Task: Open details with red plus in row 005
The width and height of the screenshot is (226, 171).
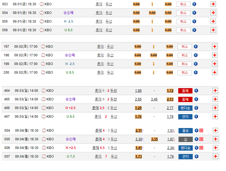Action: coord(215,139)
